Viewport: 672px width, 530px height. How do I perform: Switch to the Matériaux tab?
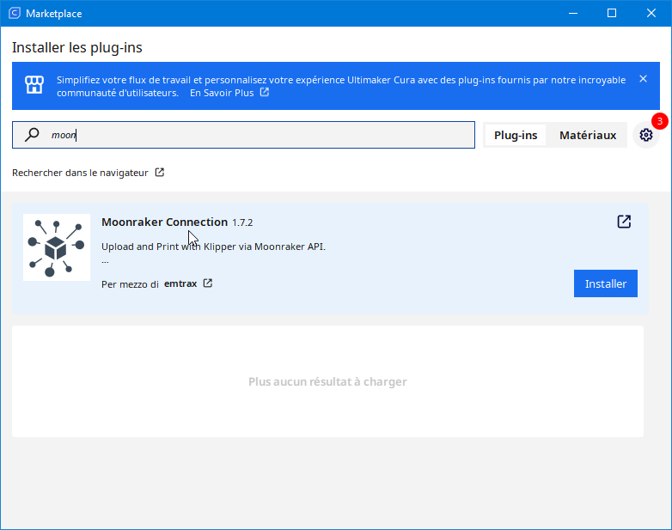(x=588, y=136)
